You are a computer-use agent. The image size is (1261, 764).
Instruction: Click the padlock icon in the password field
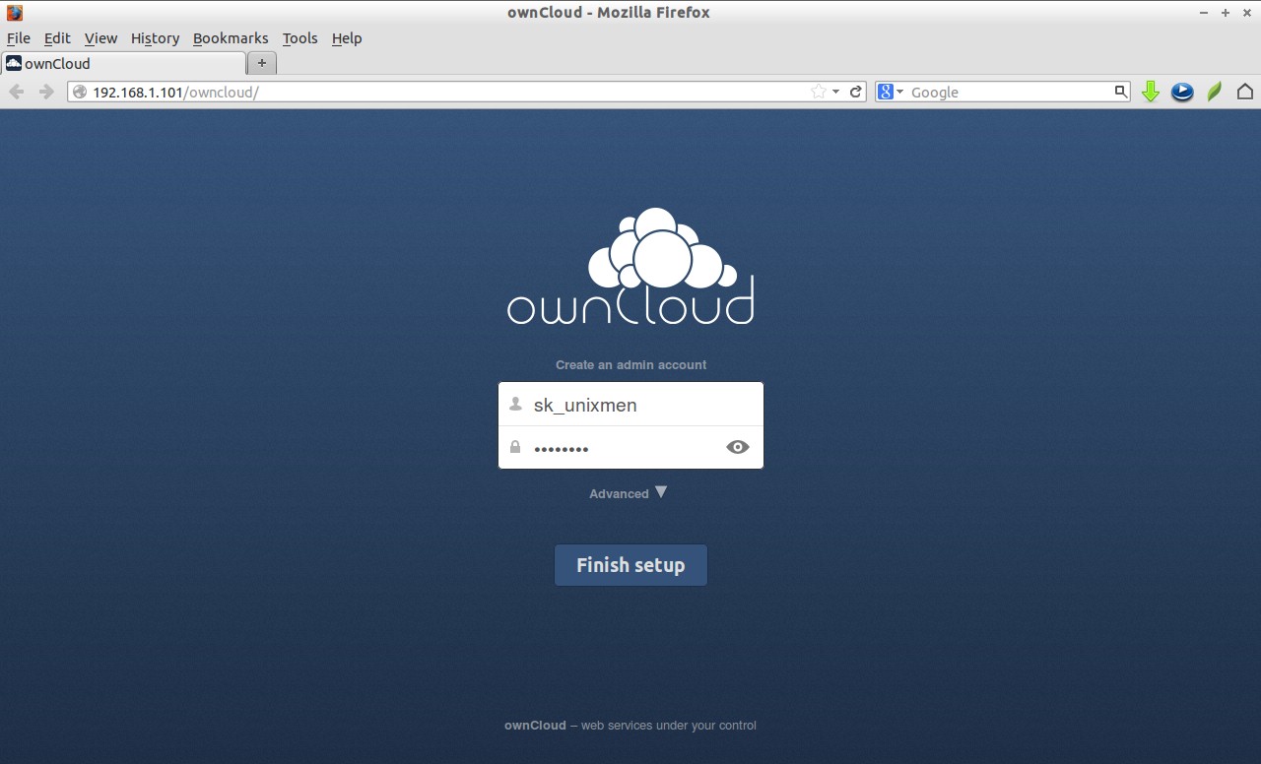[514, 447]
